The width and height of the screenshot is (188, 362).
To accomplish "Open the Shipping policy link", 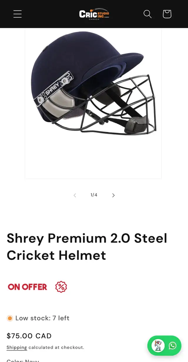I will click(17, 347).
